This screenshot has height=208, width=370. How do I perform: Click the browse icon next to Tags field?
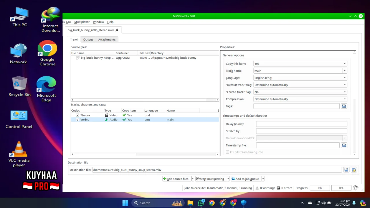coord(344,106)
